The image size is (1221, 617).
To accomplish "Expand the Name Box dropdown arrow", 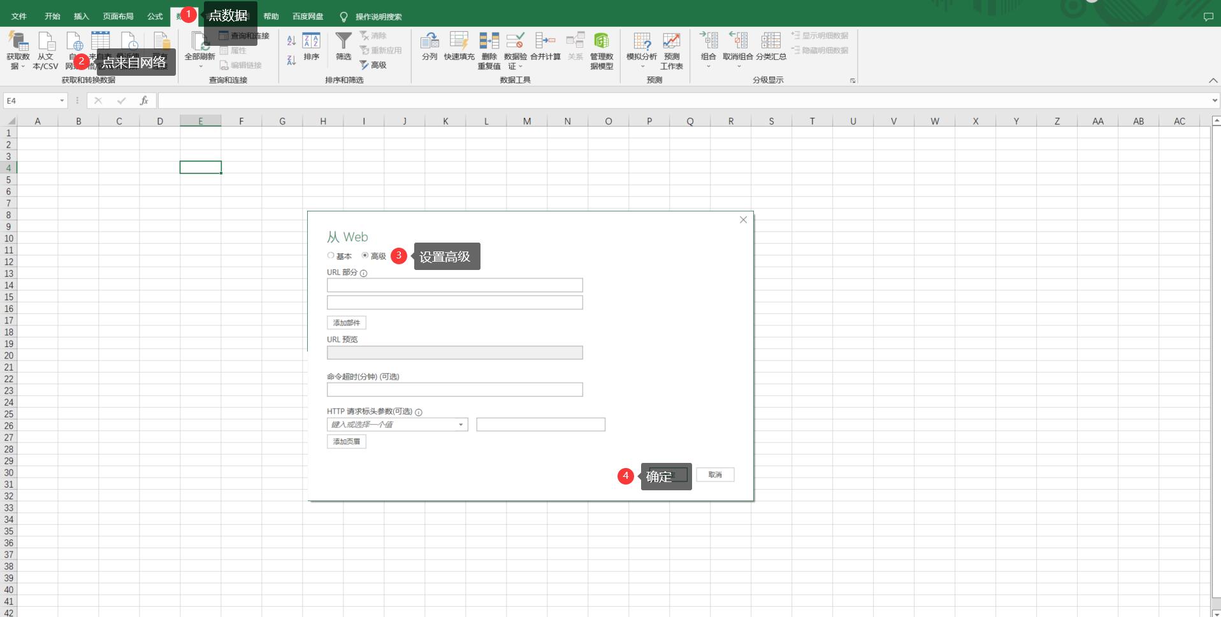I will point(62,101).
